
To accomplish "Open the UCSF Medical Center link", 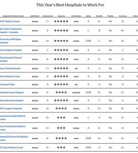I will tap(10, 22).
